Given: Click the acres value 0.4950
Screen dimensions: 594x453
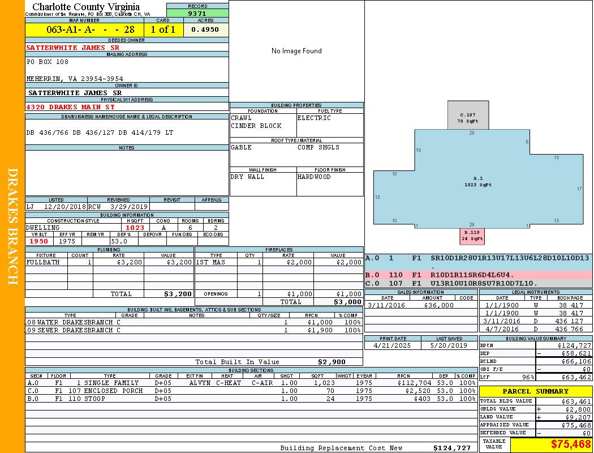Looking at the screenshot, I should (x=205, y=29).
